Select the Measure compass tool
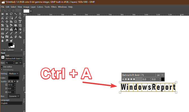 3,22
